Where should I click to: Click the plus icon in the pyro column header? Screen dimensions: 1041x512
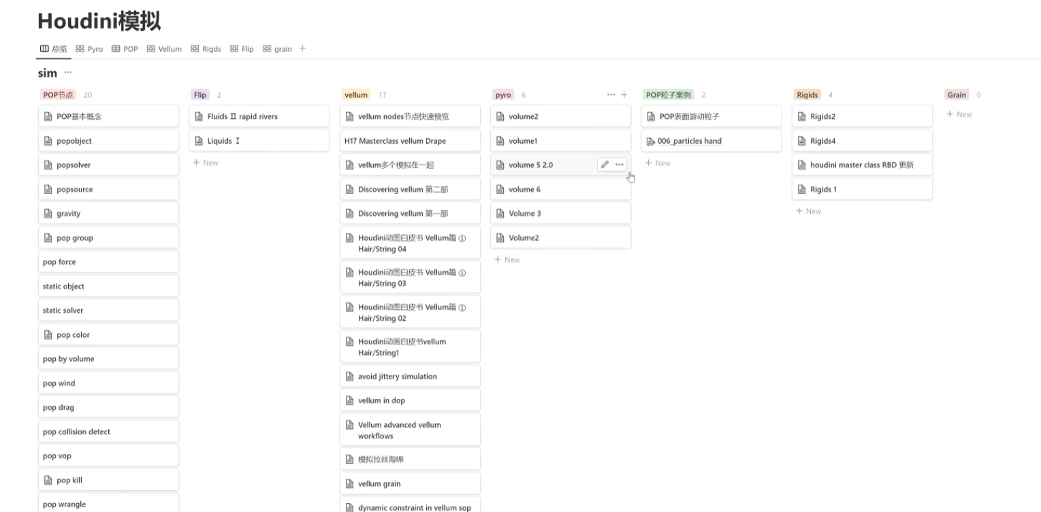[624, 95]
